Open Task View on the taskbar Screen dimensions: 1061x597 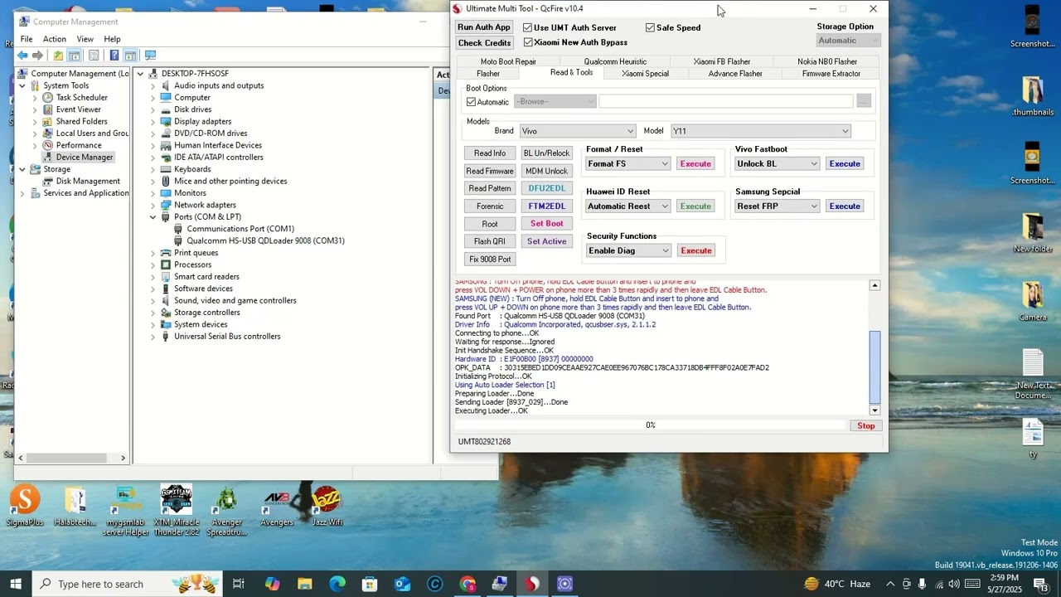239,584
